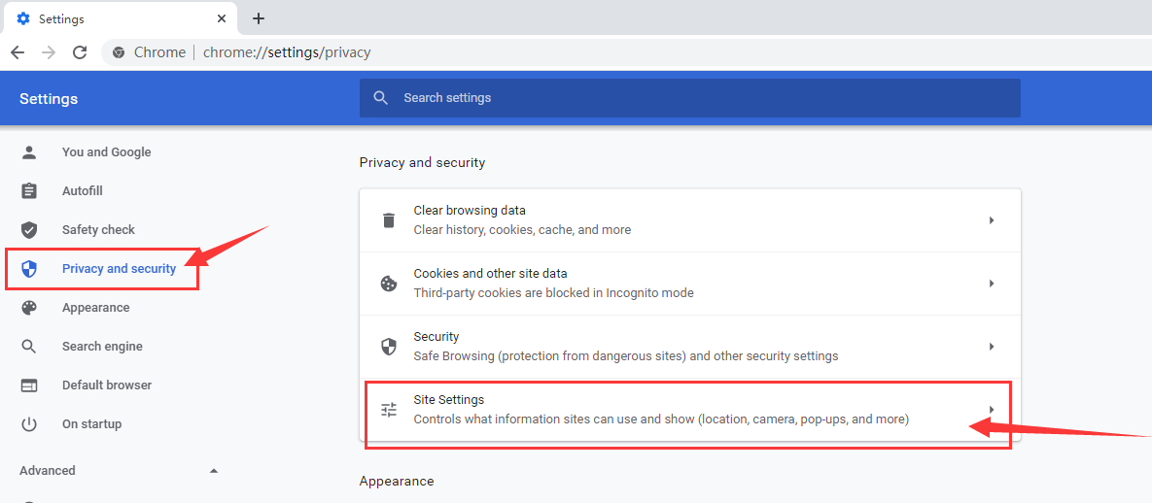
Task: Click 'Third-party cookies are blocked in Incognito mode'
Action: [554, 293]
